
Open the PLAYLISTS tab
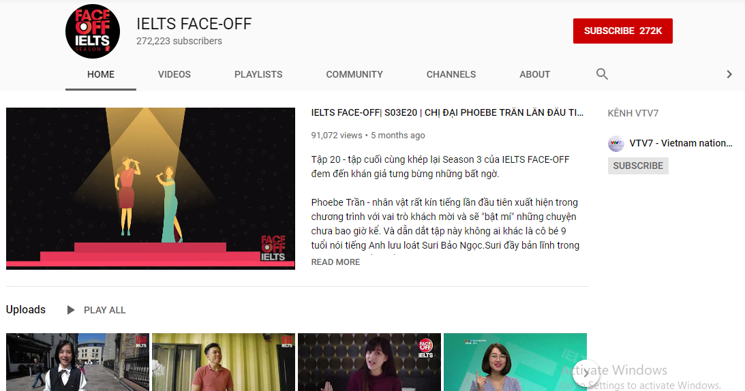[258, 74]
